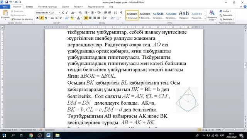
Task: Apply the Без интервала style
Action: 145,15
